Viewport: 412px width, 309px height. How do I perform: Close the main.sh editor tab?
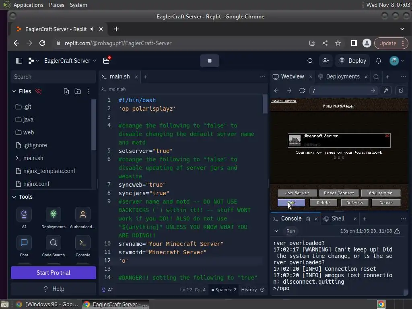136,77
